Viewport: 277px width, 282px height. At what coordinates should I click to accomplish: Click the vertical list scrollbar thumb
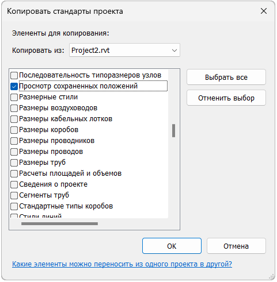click(x=173, y=131)
